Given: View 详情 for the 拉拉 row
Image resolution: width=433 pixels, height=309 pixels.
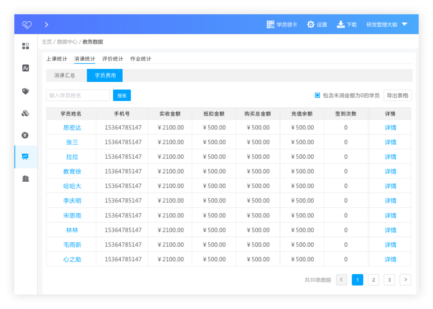Looking at the screenshot, I should [x=391, y=157].
